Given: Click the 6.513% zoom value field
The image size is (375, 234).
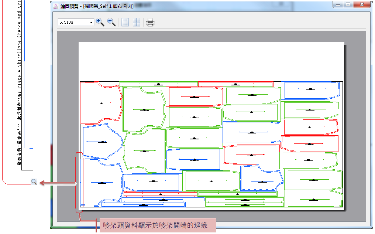Looking at the screenshot, I should [73, 23].
